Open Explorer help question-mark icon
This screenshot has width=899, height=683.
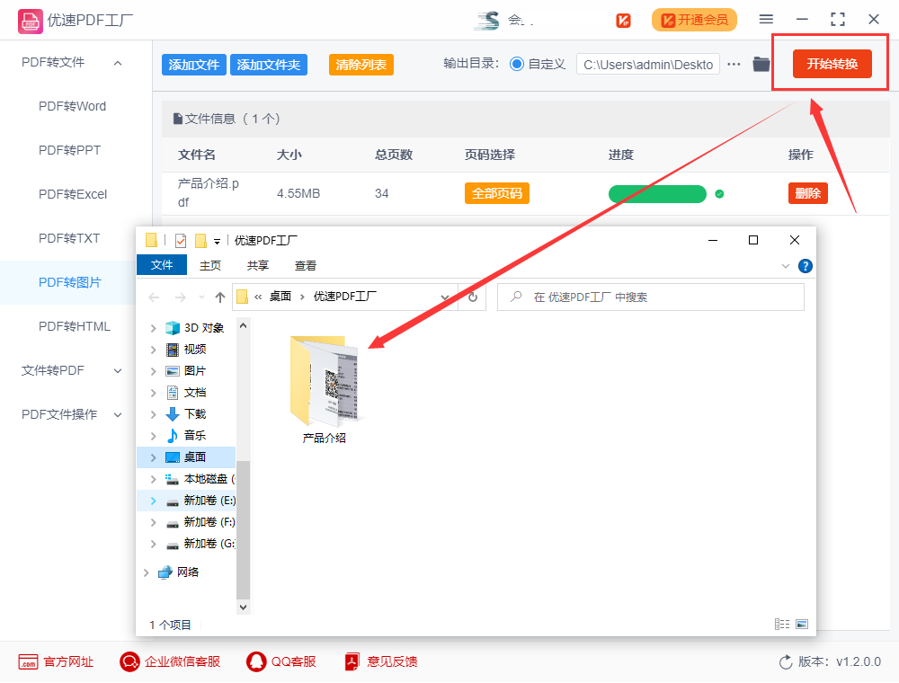coord(805,266)
